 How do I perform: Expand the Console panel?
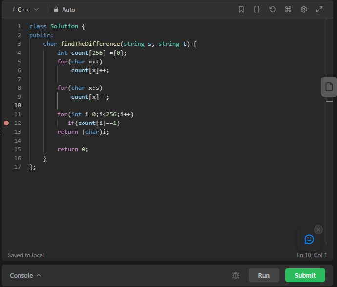point(25,275)
